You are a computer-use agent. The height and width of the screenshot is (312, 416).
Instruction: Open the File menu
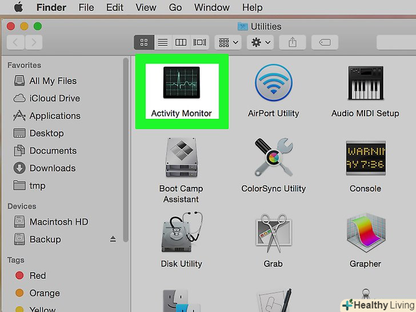coord(86,7)
